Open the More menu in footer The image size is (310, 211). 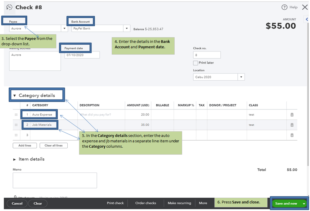coord(203,203)
